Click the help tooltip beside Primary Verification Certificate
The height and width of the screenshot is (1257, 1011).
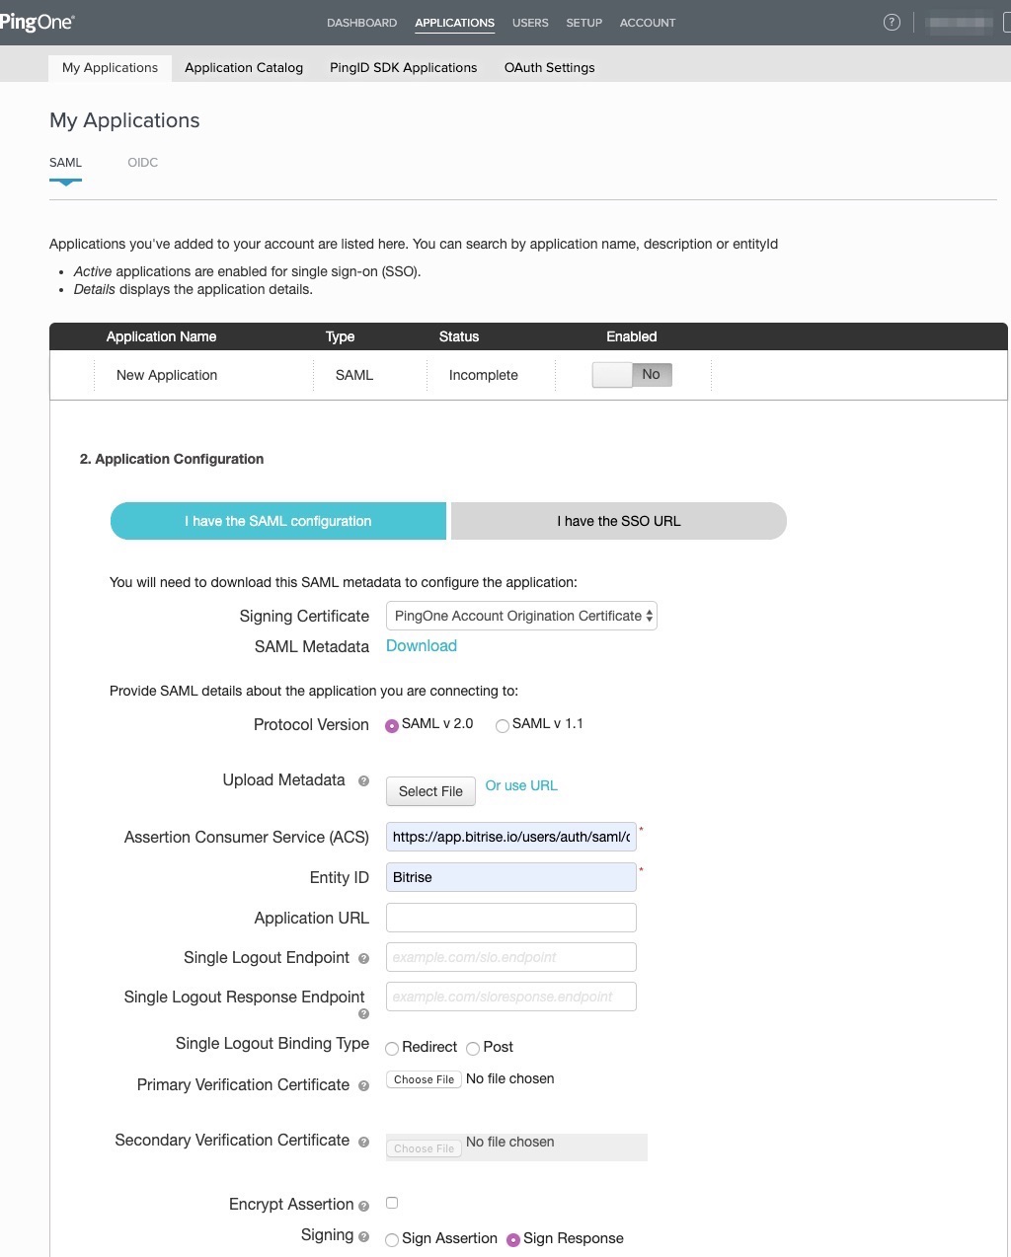click(x=362, y=1086)
